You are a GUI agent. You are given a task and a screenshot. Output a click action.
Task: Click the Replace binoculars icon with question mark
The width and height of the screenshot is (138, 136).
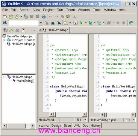[x=53, y=23]
